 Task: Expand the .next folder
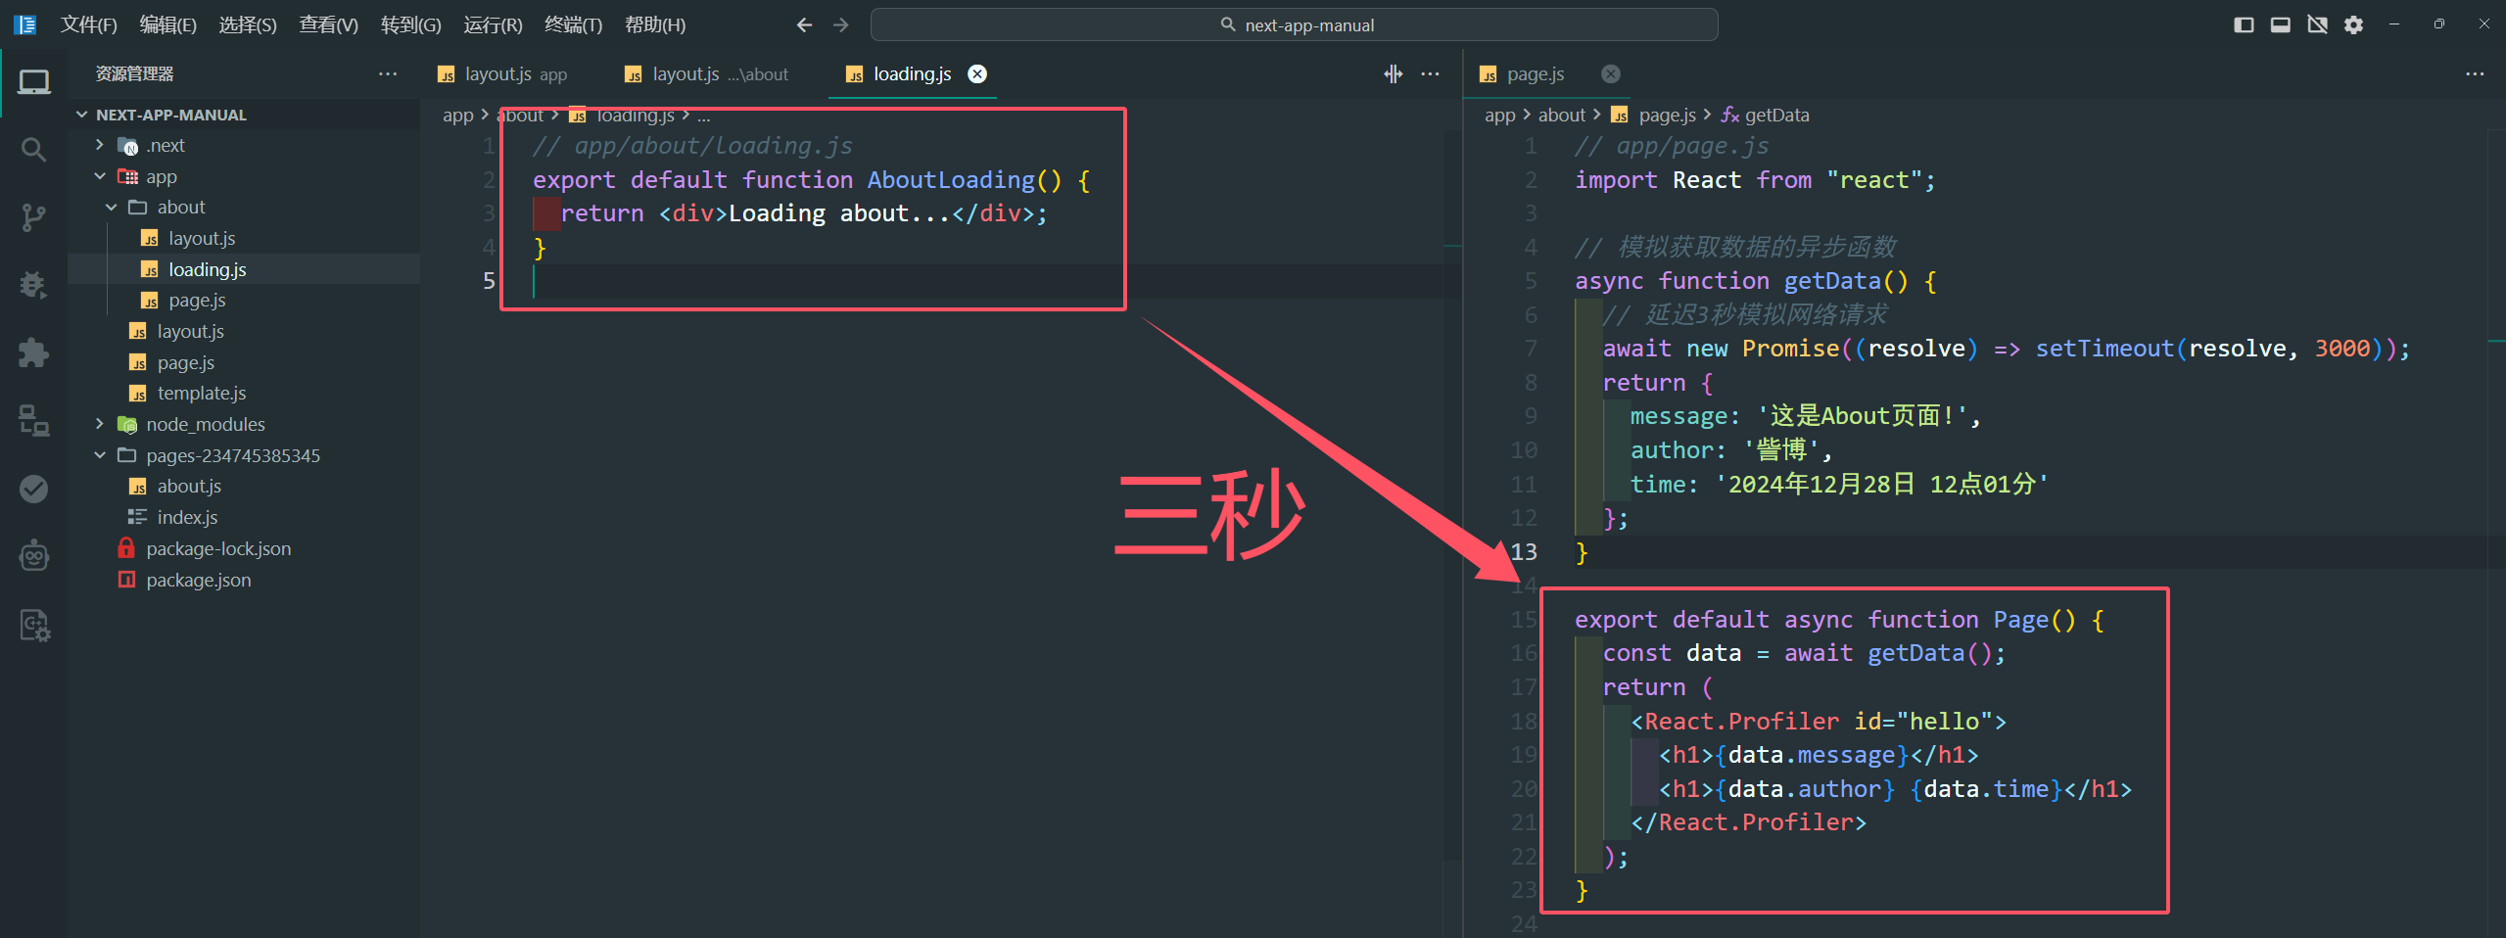point(99,145)
